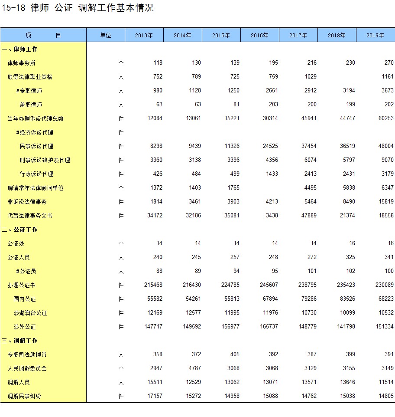Click the 2019年 column header
395x417 pixels.
[x=375, y=36]
